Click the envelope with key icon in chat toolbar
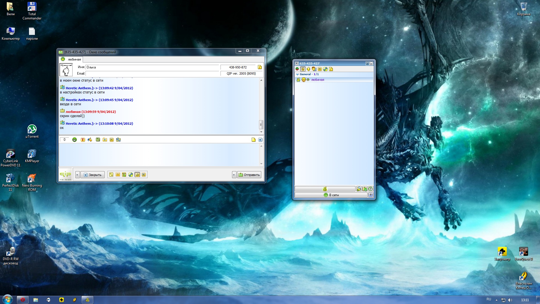The width and height of the screenshot is (540, 304). (118, 140)
